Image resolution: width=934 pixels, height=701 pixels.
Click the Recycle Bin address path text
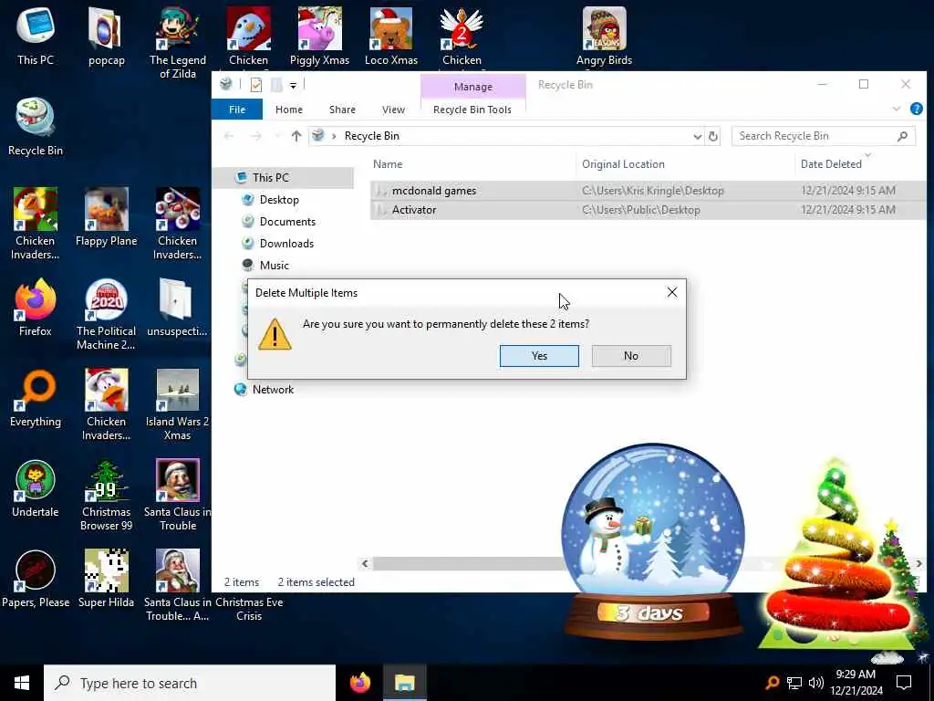(x=372, y=136)
